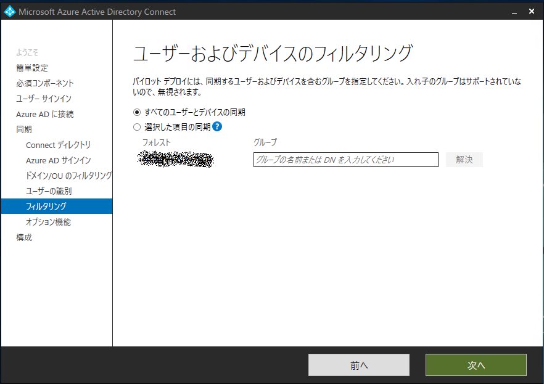Image resolution: width=544 pixels, height=384 pixels.
Task: Open Azure AD サインイン sub-step
Action: [x=58, y=160]
